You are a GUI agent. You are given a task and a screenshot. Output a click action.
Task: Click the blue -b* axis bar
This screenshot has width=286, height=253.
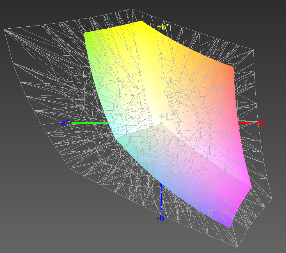[x=161, y=198]
